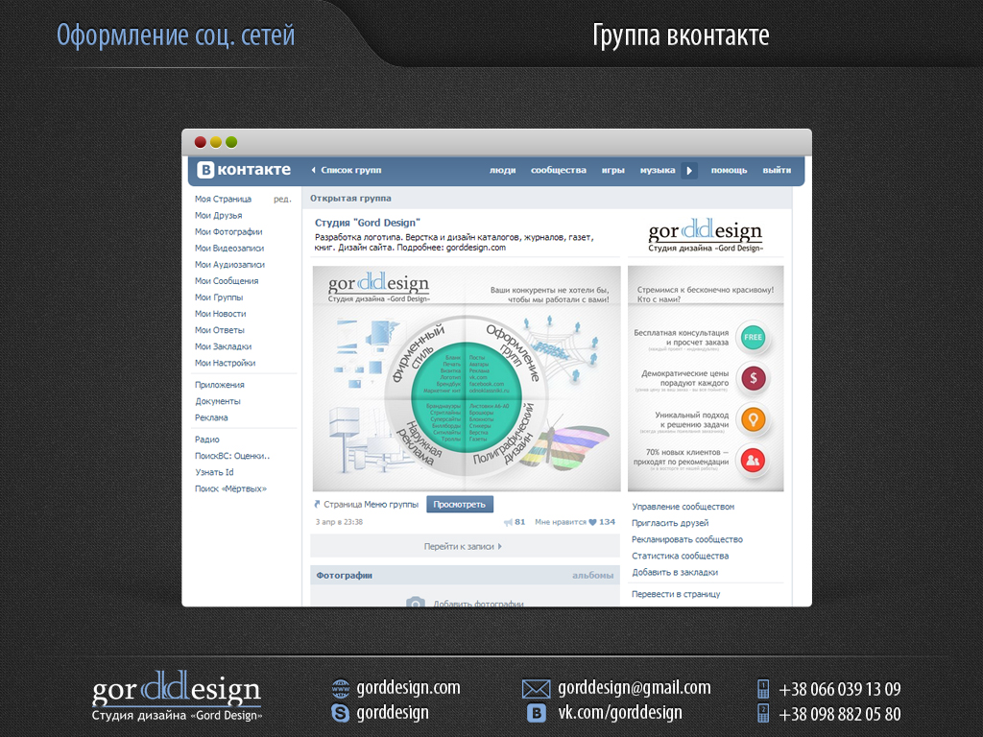Image resolution: width=983 pixels, height=737 pixels.
Task: Click the red window close dot
Action: [200, 142]
